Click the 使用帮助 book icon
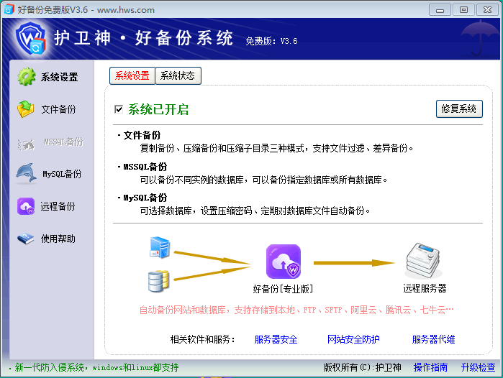 tap(27, 239)
